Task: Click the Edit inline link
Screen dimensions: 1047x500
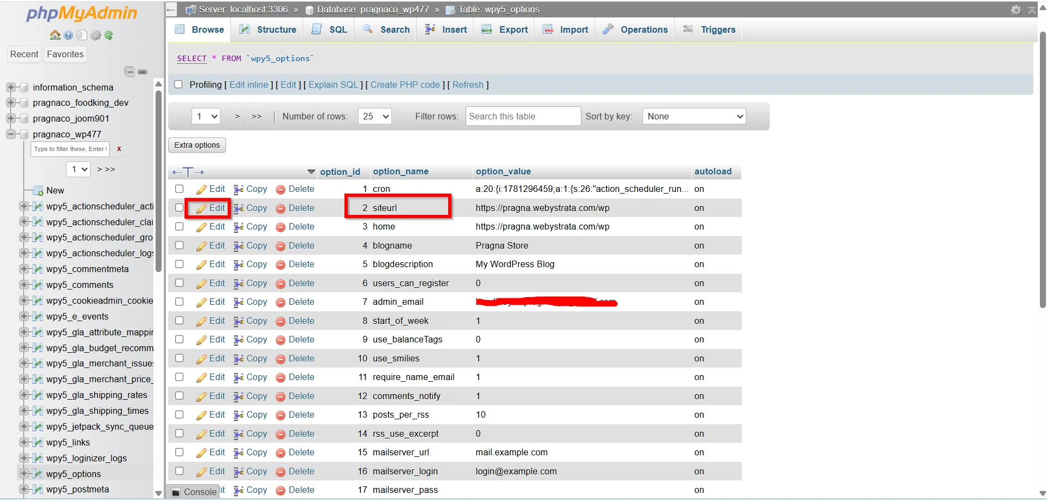Action: point(249,85)
